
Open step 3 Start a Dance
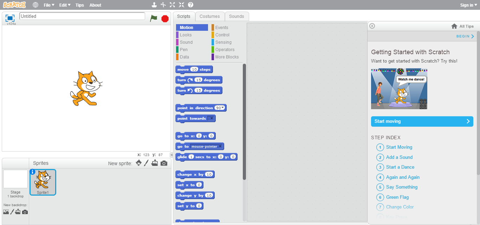(x=395, y=167)
